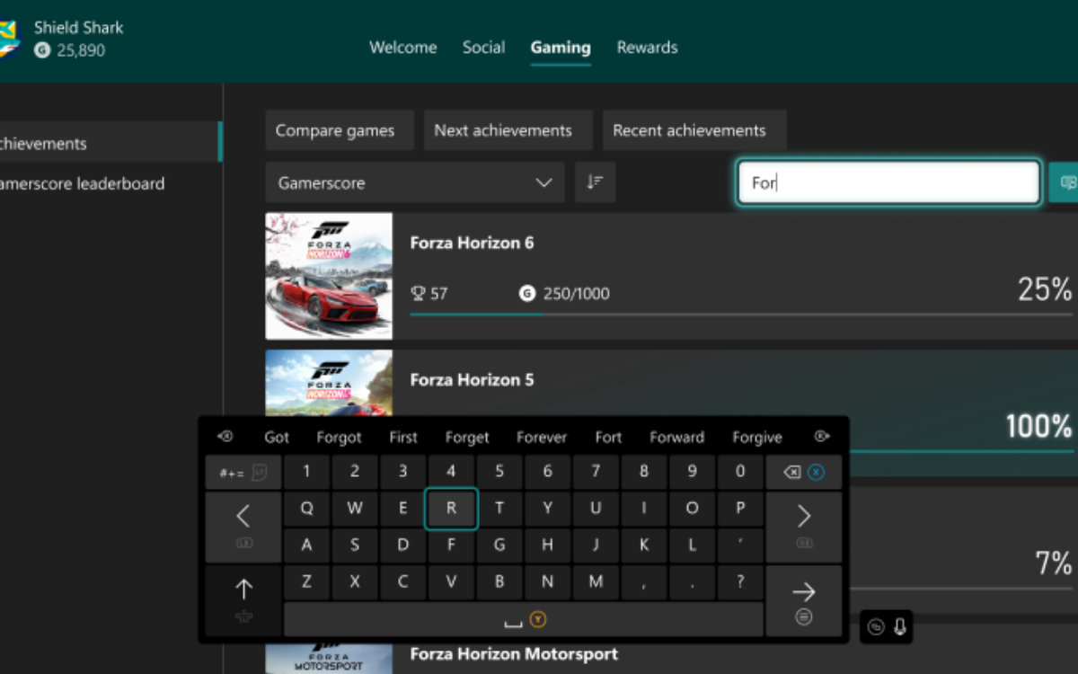Click the '25,890' gamerscore total

click(x=81, y=50)
